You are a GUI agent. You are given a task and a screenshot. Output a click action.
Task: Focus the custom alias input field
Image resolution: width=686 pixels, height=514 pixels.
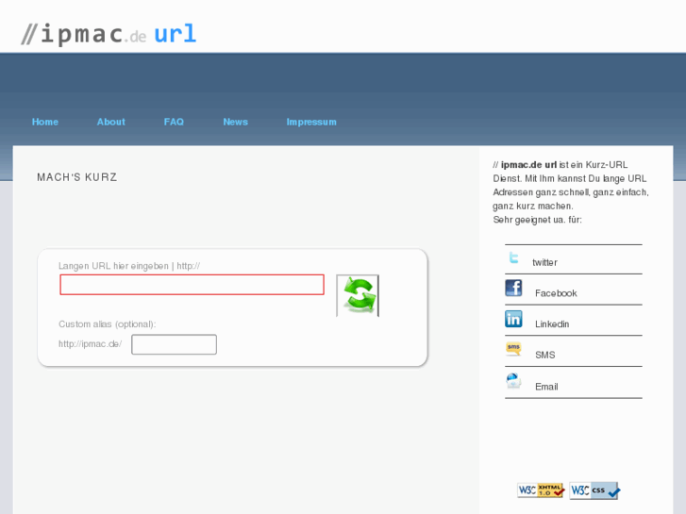[175, 344]
